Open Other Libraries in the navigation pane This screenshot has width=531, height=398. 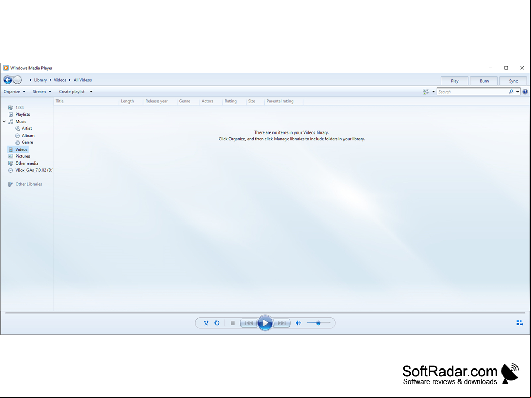25,184
